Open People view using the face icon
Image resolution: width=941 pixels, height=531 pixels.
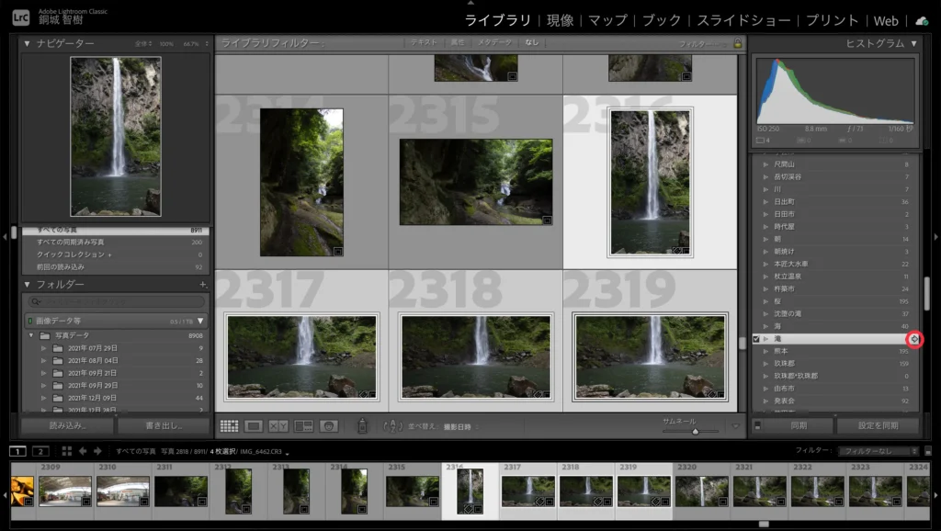[329, 424]
